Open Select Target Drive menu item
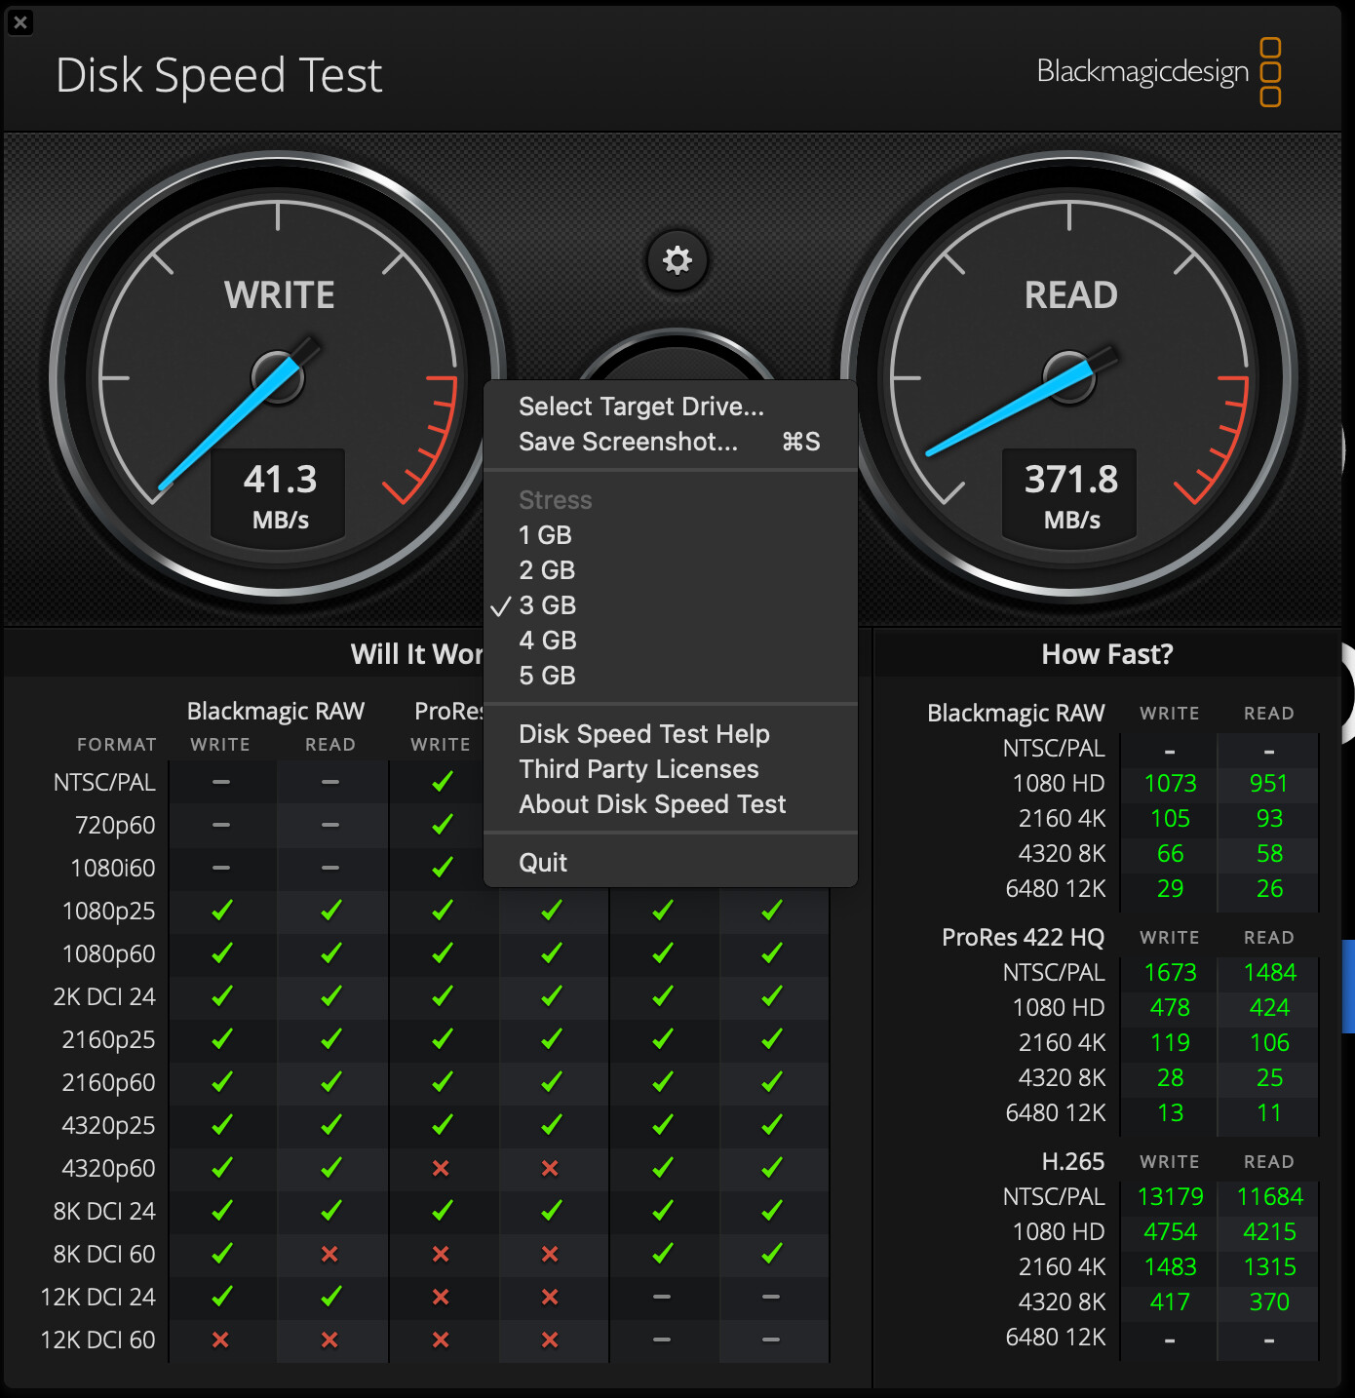 click(640, 407)
